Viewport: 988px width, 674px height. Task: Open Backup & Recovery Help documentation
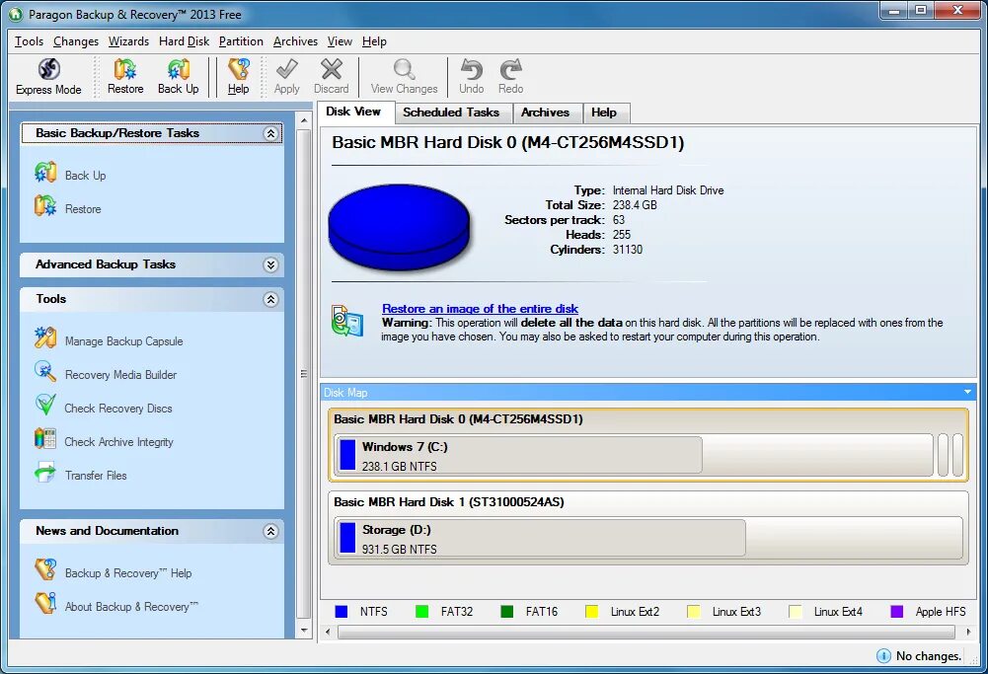[x=114, y=572]
